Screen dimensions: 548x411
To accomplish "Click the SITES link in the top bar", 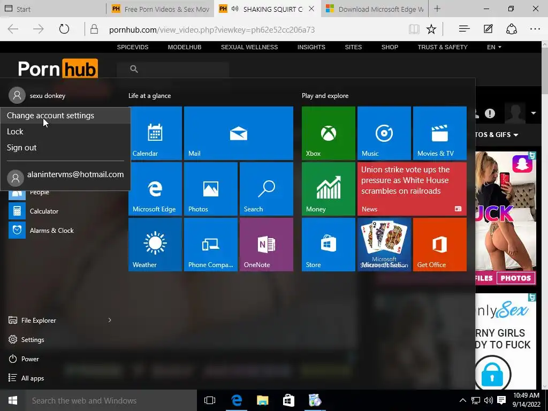I will [x=353, y=47].
